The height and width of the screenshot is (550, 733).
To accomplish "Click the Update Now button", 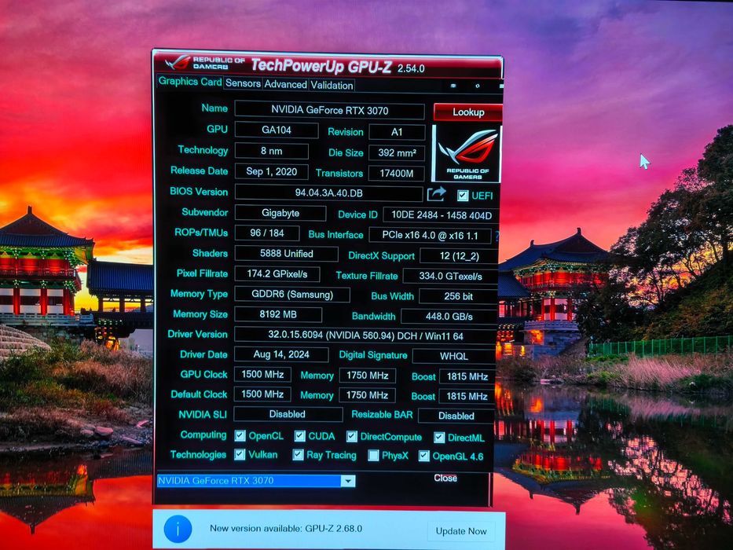I will coord(461,531).
